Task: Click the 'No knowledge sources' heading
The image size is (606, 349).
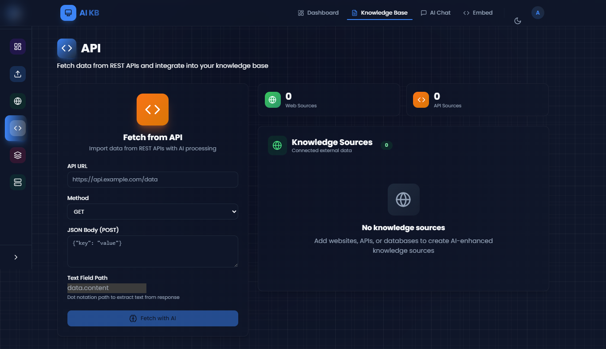Action: pyautogui.click(x=403, y=227)
